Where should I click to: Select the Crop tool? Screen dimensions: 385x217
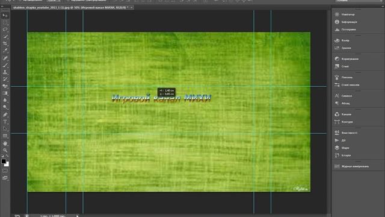pyautogui.click(x=5, y=43)
